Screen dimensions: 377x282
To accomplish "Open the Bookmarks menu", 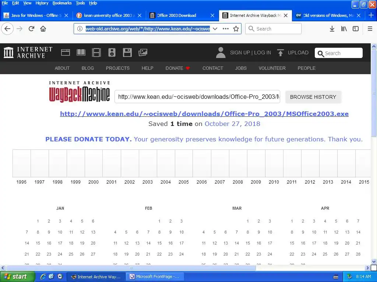I will [62, 3].
